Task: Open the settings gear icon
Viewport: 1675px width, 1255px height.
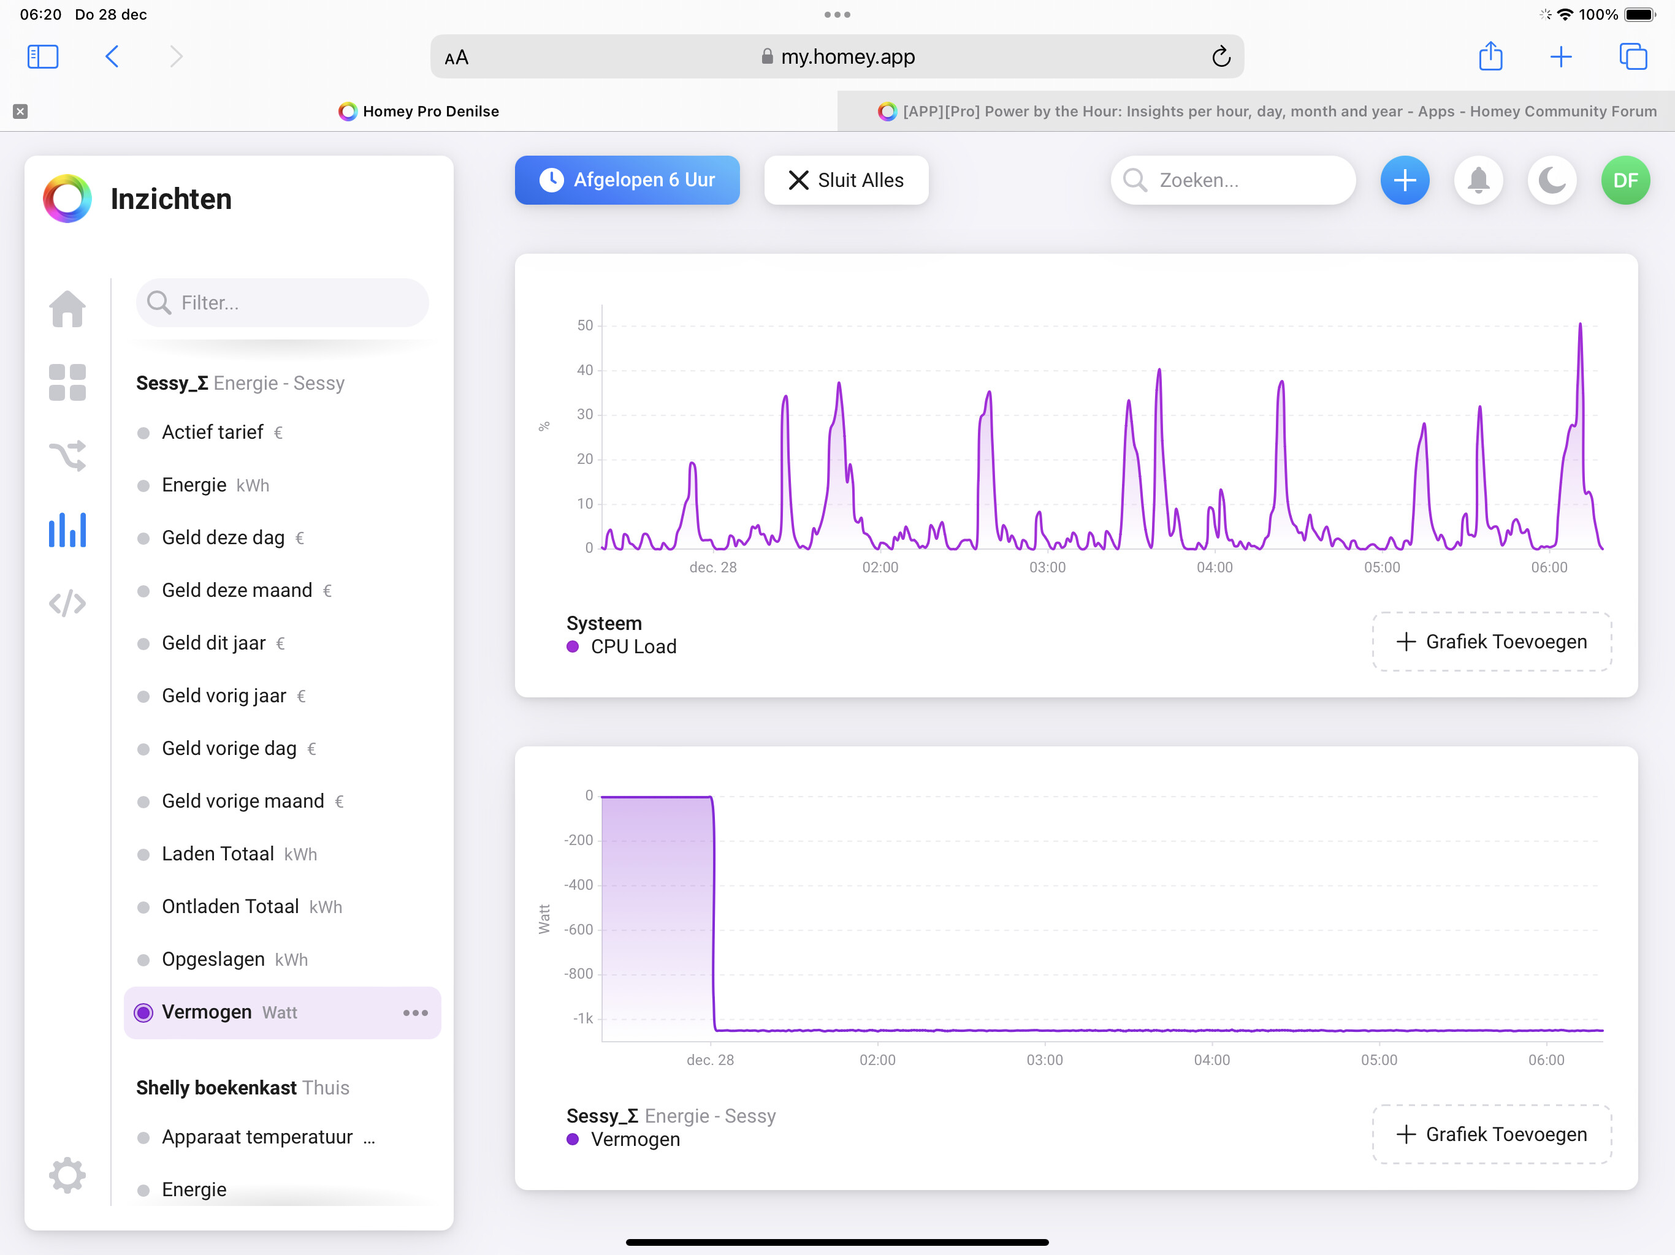Action: [67, 1175]
